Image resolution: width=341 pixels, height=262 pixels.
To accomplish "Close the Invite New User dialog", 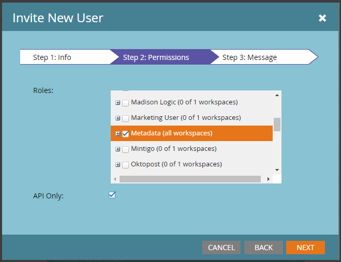I will 322,18.
